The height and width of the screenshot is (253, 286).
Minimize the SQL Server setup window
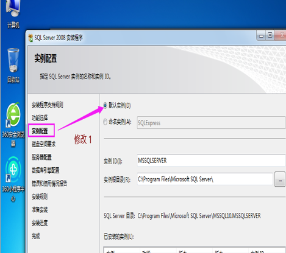click(261, 36)
